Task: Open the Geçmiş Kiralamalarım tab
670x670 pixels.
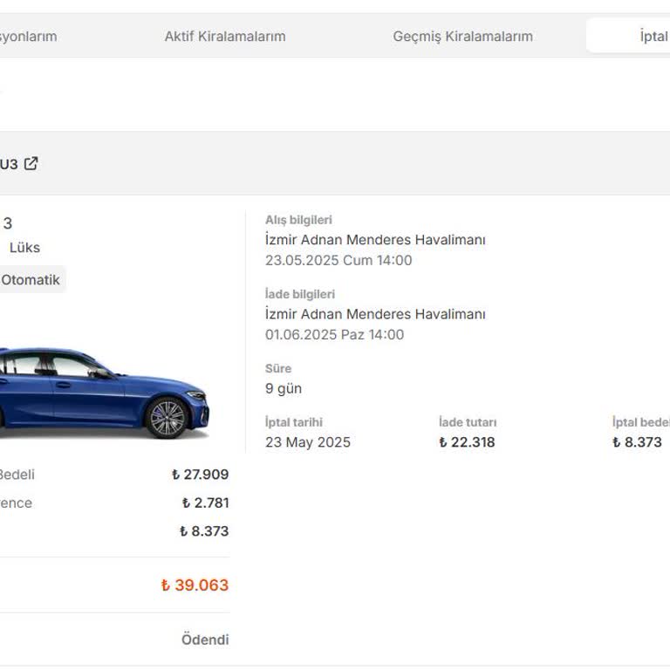Action: tap(462, 37)
